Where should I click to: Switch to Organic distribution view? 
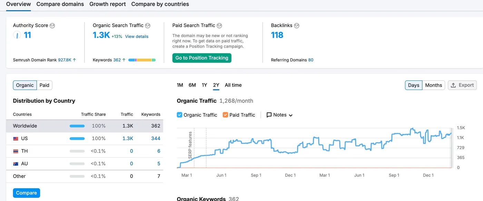(25, 85)
